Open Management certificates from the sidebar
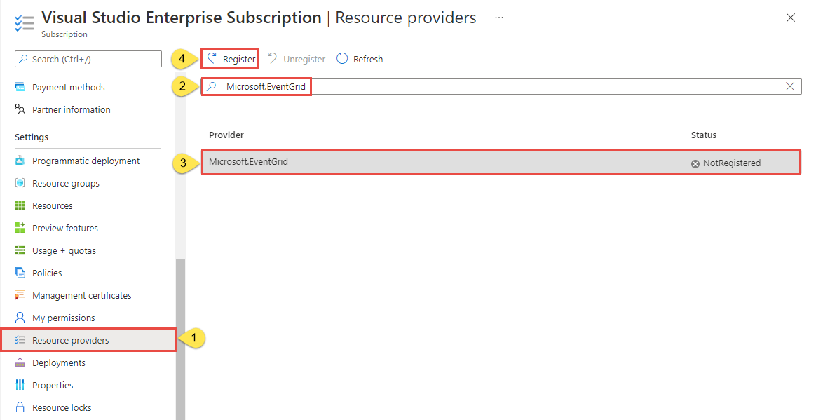Screen dimensions: 816x420 click(21, 294)
